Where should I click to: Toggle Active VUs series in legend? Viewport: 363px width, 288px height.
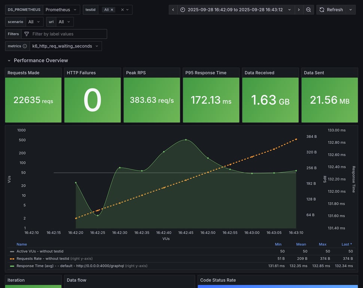point(40,251)
